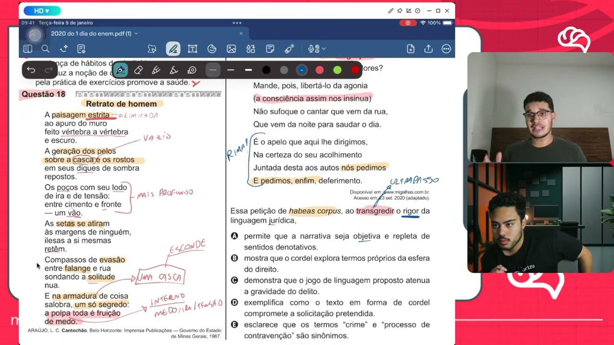Screen dimensions: 614x345
Task: Pick the dark red pen color
Action: point(355,70)
